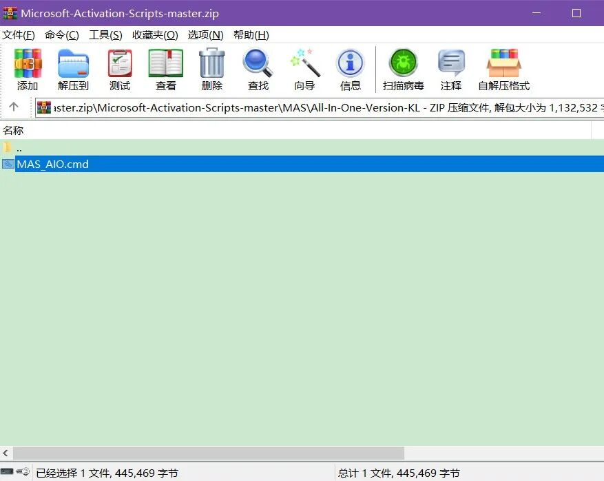The width and height of the screenshot is (604, 481).
Task: Go up one folder with the arrow
Action: 14,107
